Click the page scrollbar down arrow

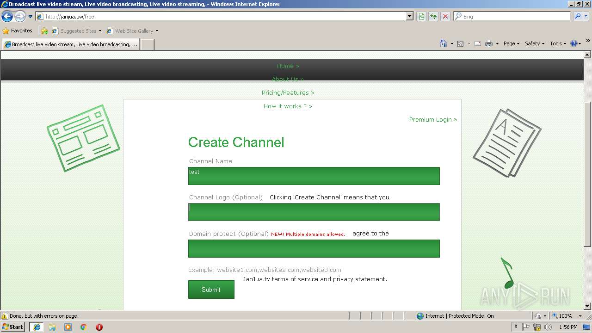coord(588,306)
